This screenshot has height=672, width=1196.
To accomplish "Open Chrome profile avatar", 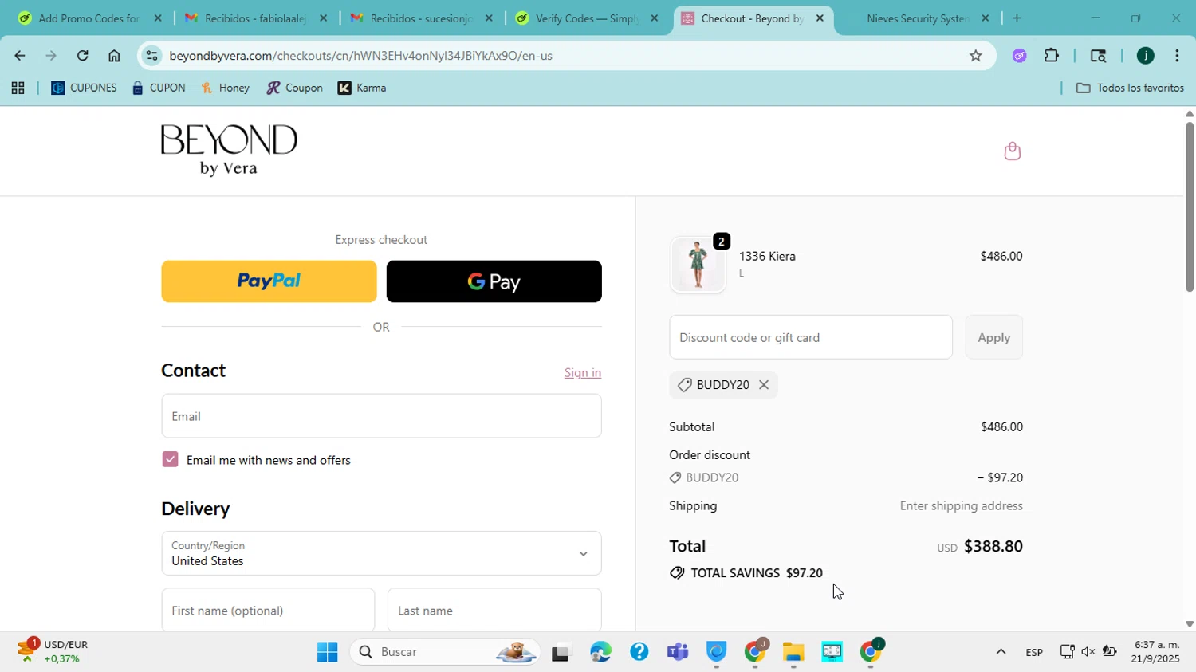I will pos(1145,55).
